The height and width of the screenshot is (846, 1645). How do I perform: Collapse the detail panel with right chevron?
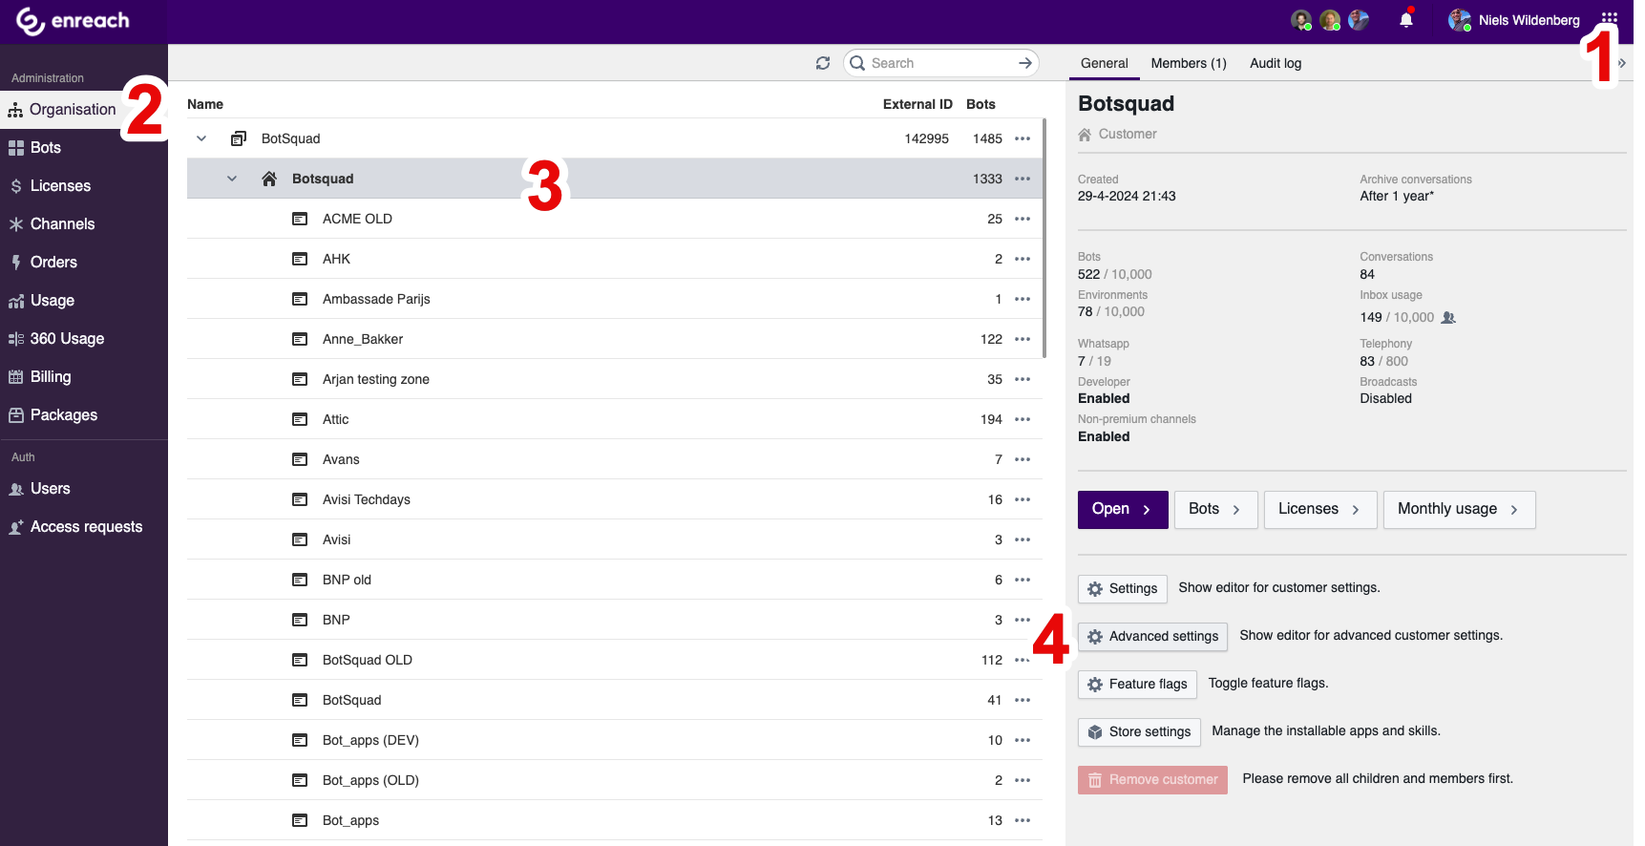pos(1622,63)
